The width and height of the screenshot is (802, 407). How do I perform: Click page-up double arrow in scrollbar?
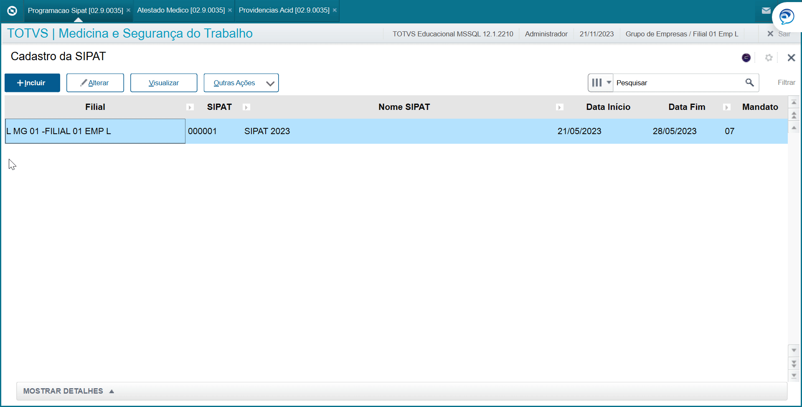coord(794,115)
